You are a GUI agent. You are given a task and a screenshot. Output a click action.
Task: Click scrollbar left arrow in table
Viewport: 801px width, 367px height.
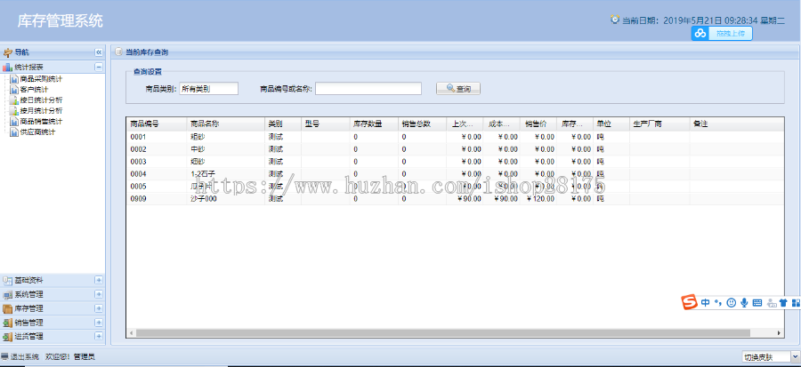coord(131,333)
